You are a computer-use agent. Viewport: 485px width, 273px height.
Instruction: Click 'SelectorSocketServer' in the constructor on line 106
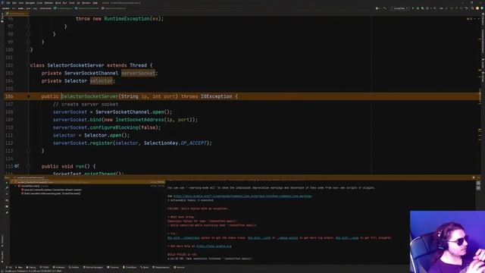(89, 96)
